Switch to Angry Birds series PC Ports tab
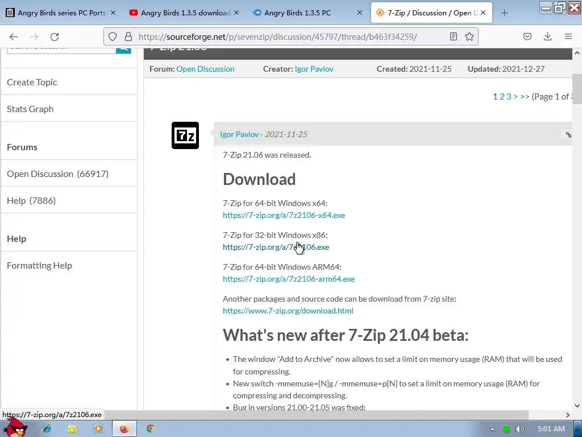 point(61,13)
